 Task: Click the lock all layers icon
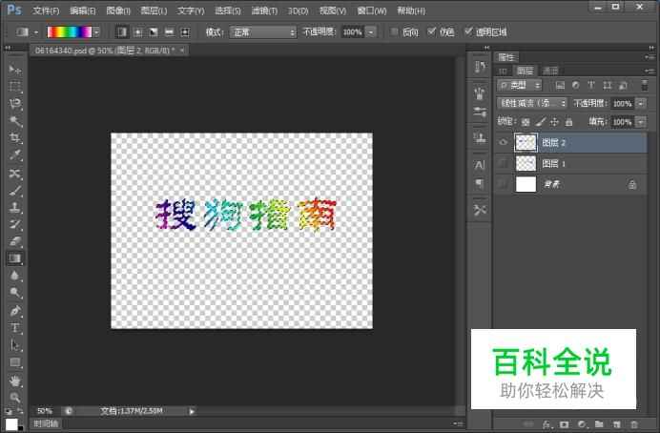click(569, 122)
